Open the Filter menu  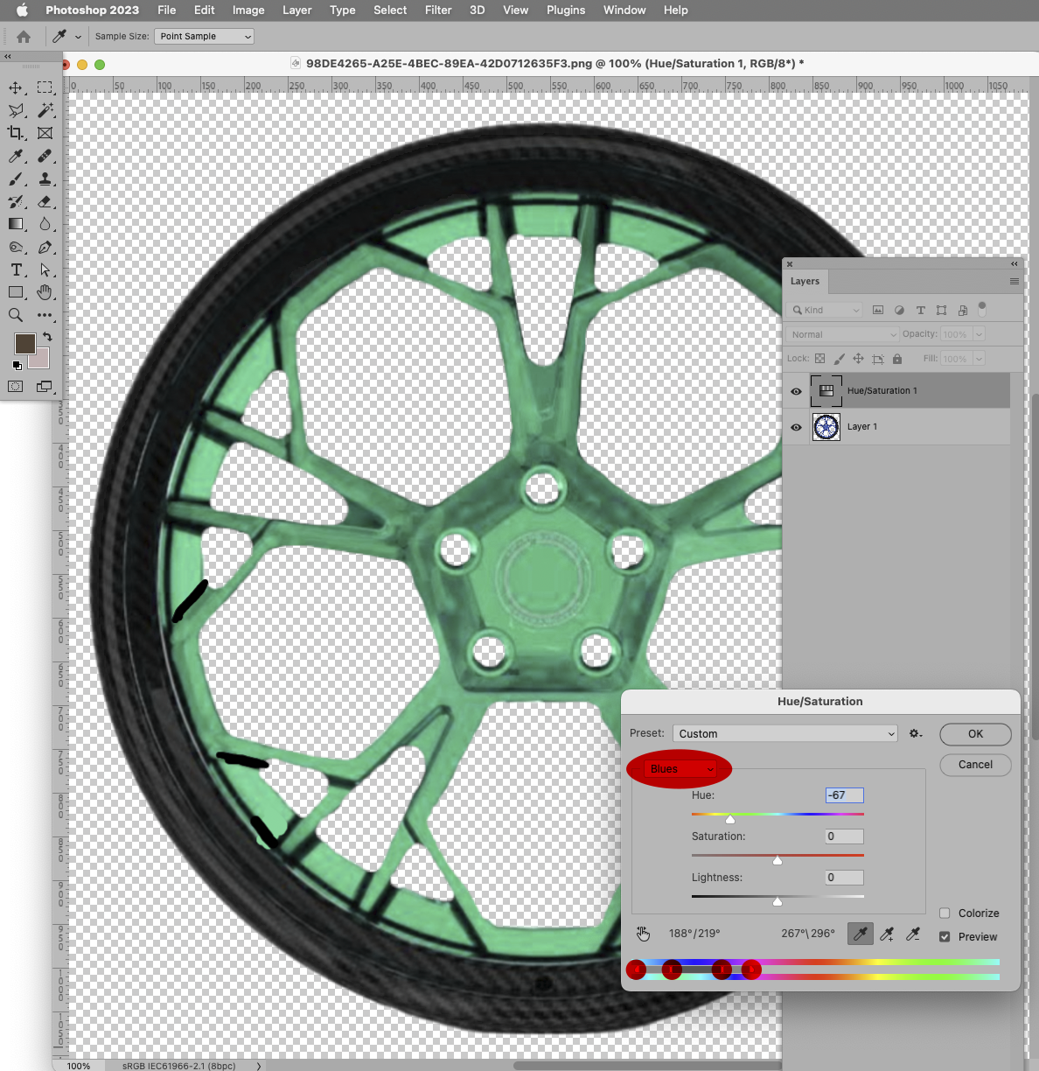tap(437, 10)
